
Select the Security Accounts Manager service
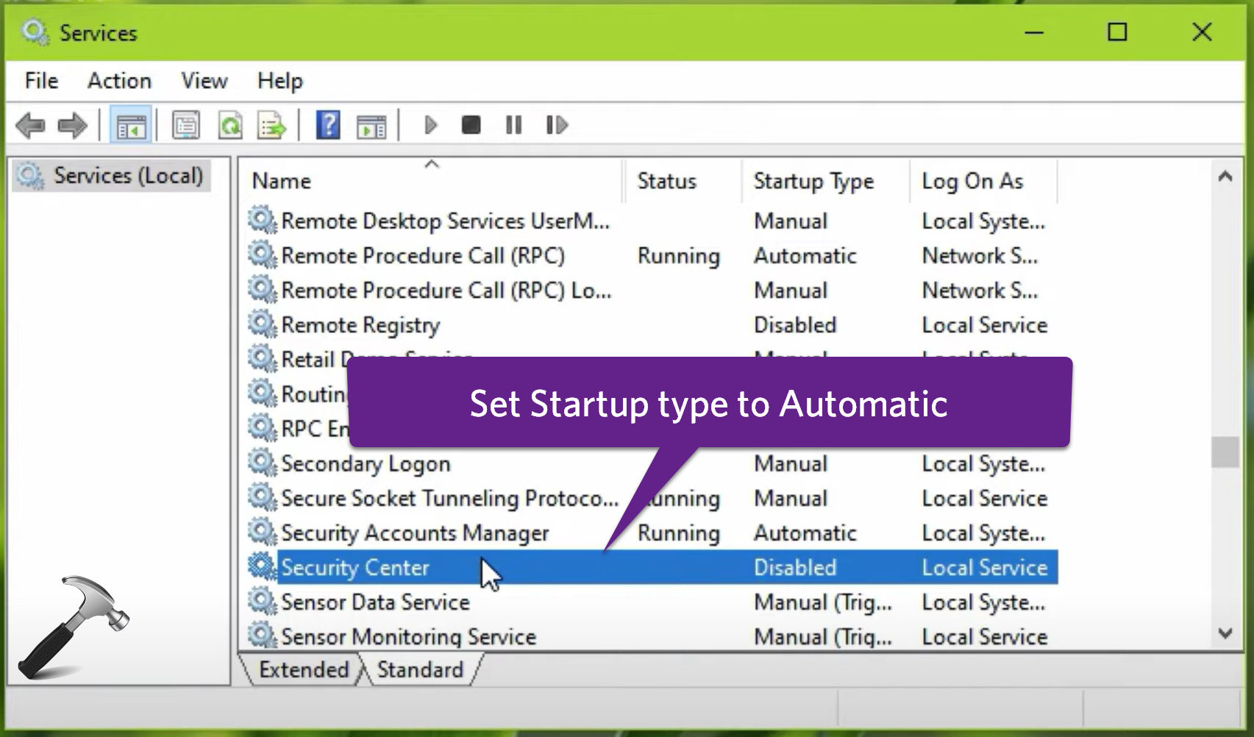652,533
